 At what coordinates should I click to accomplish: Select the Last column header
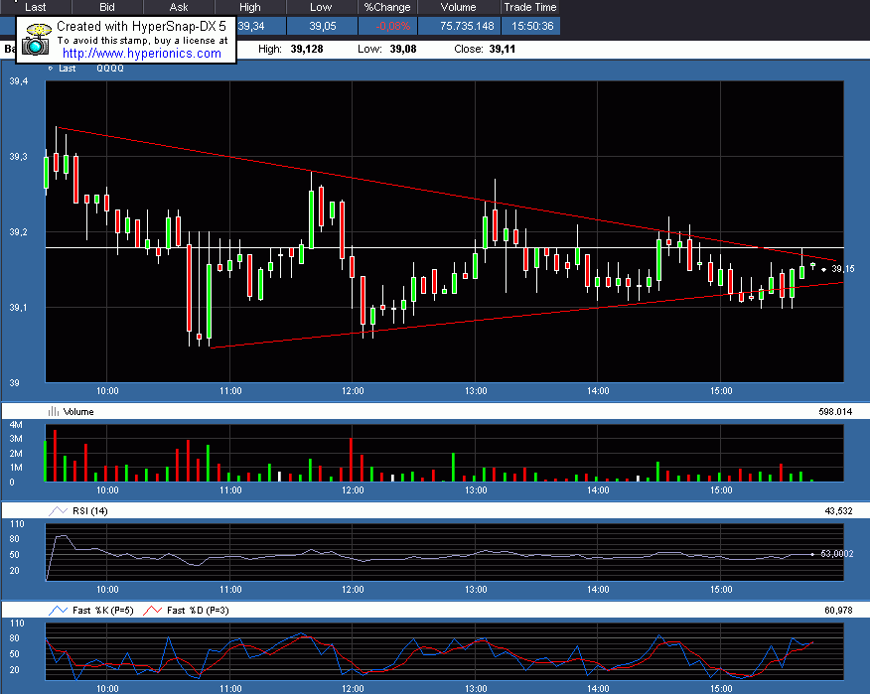pos(36,7)
